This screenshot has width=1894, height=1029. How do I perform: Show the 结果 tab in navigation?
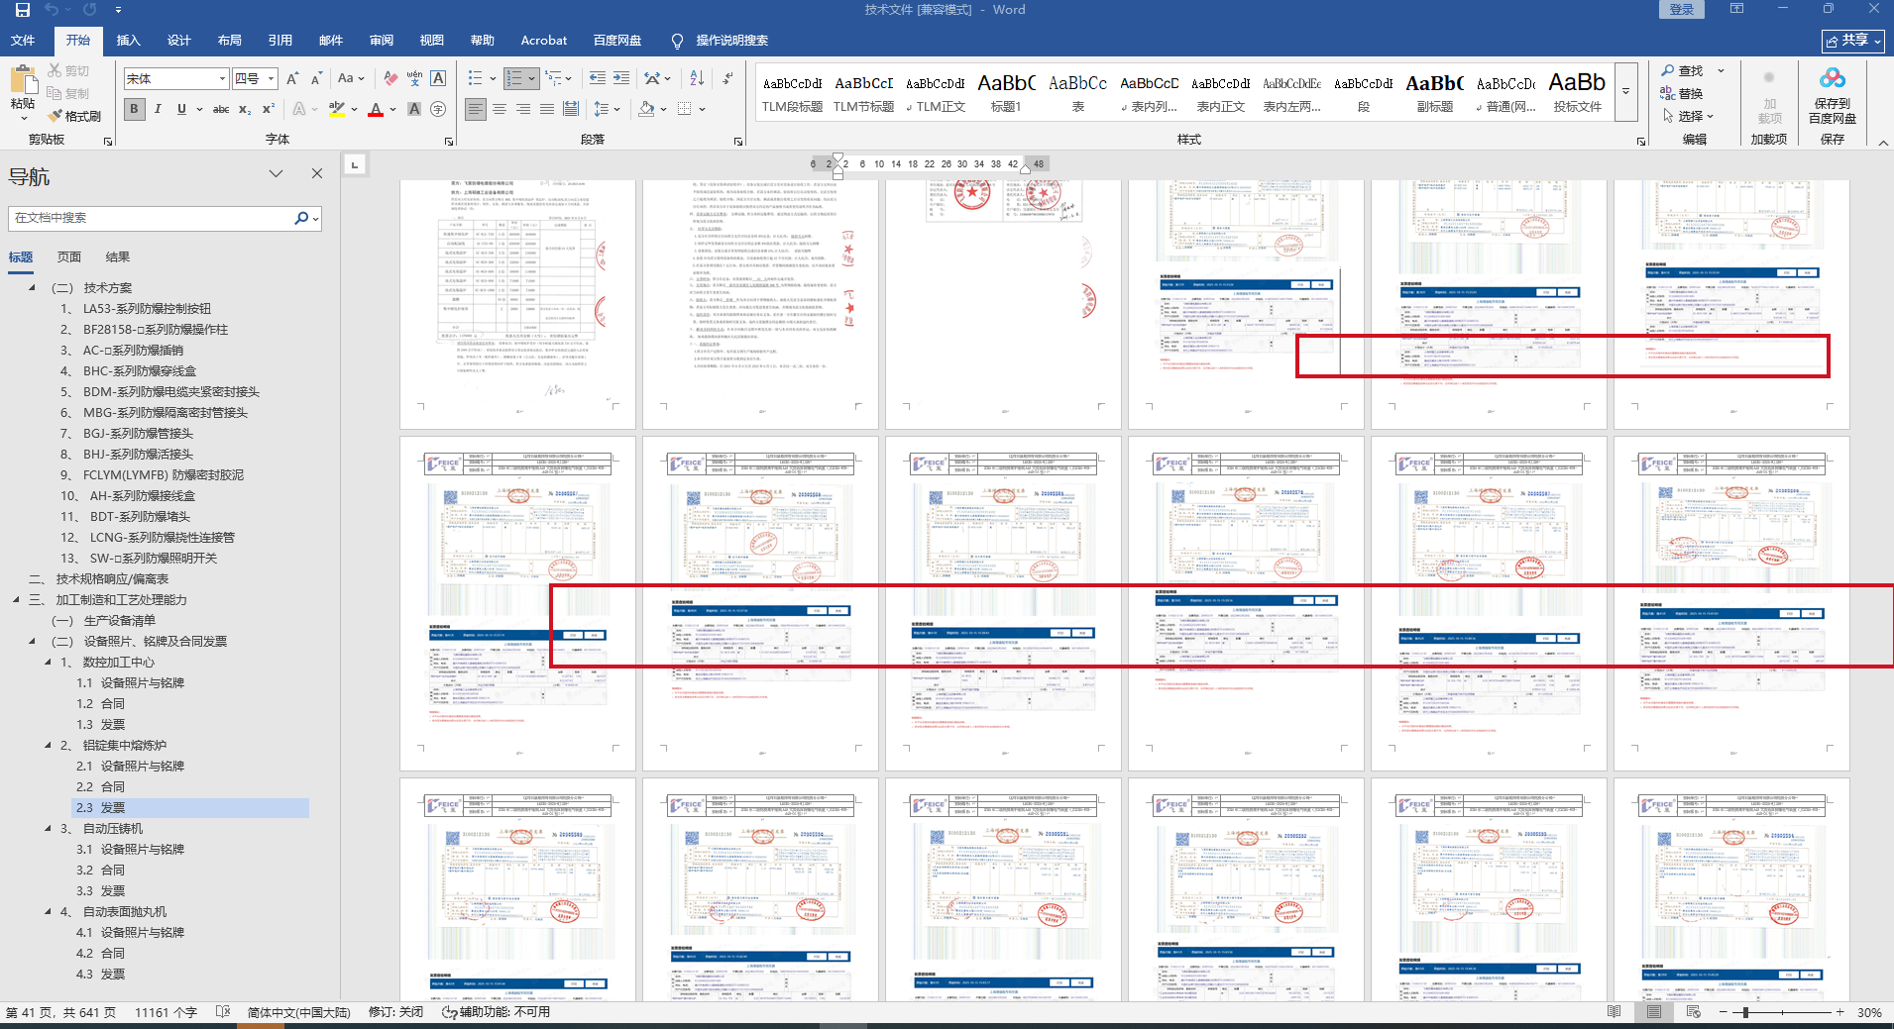pyautogui.click(x=118, y=257)
